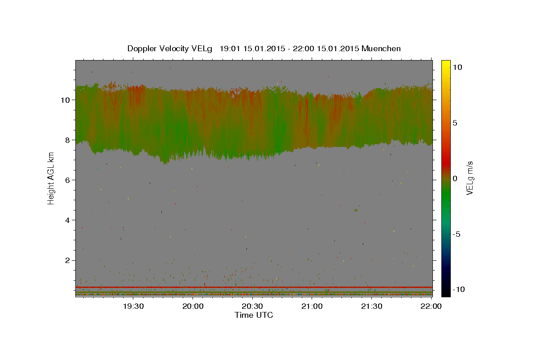Click the 21:30 time tick label
This screenshot has width=535, height=356.
tap(371, 306)
